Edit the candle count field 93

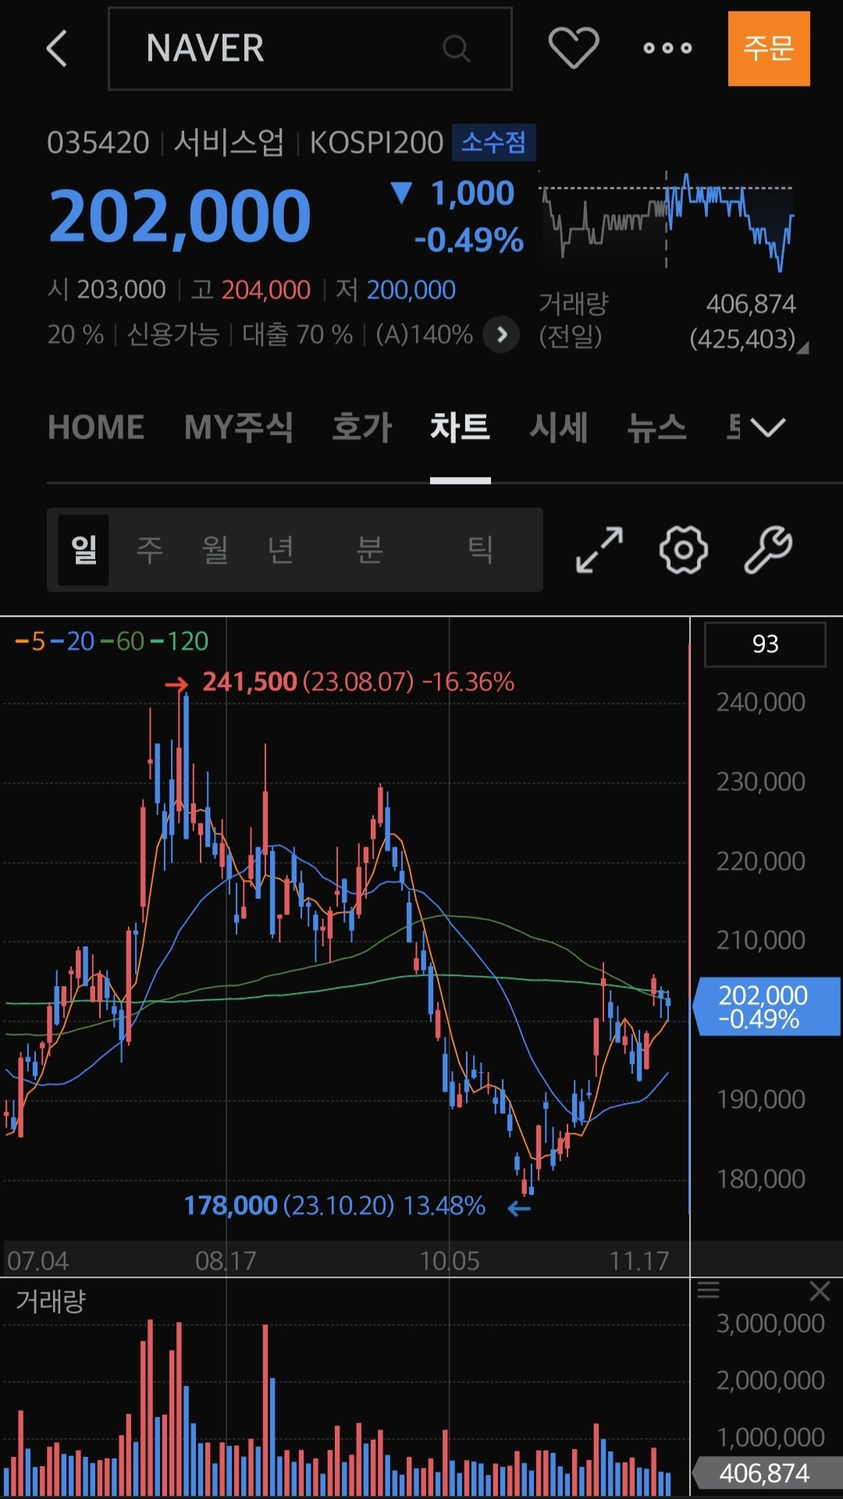point(765,644)
